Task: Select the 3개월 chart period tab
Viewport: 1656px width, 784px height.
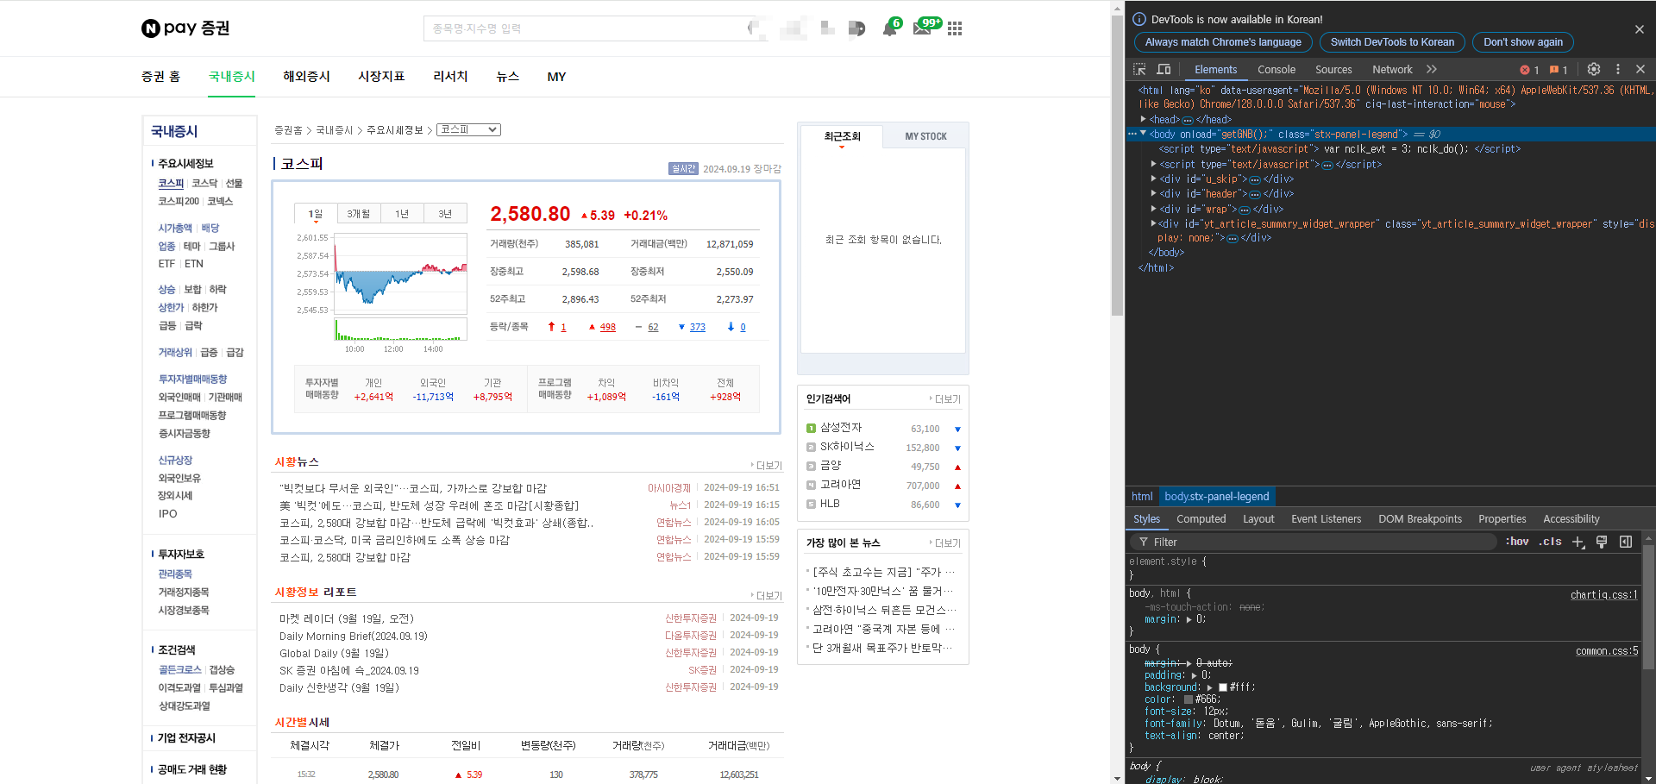Action: 358,214
